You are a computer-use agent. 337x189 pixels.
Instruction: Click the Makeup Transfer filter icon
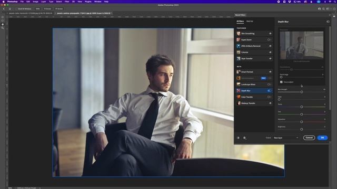[x=239, y=103]
